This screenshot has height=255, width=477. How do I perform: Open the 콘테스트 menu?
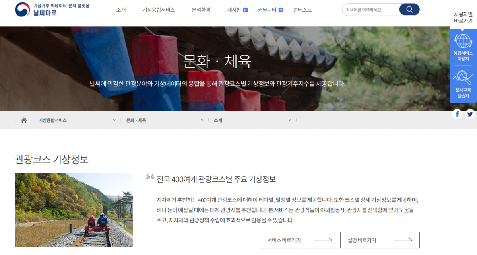pyautogui.click(x=302, y=10)
